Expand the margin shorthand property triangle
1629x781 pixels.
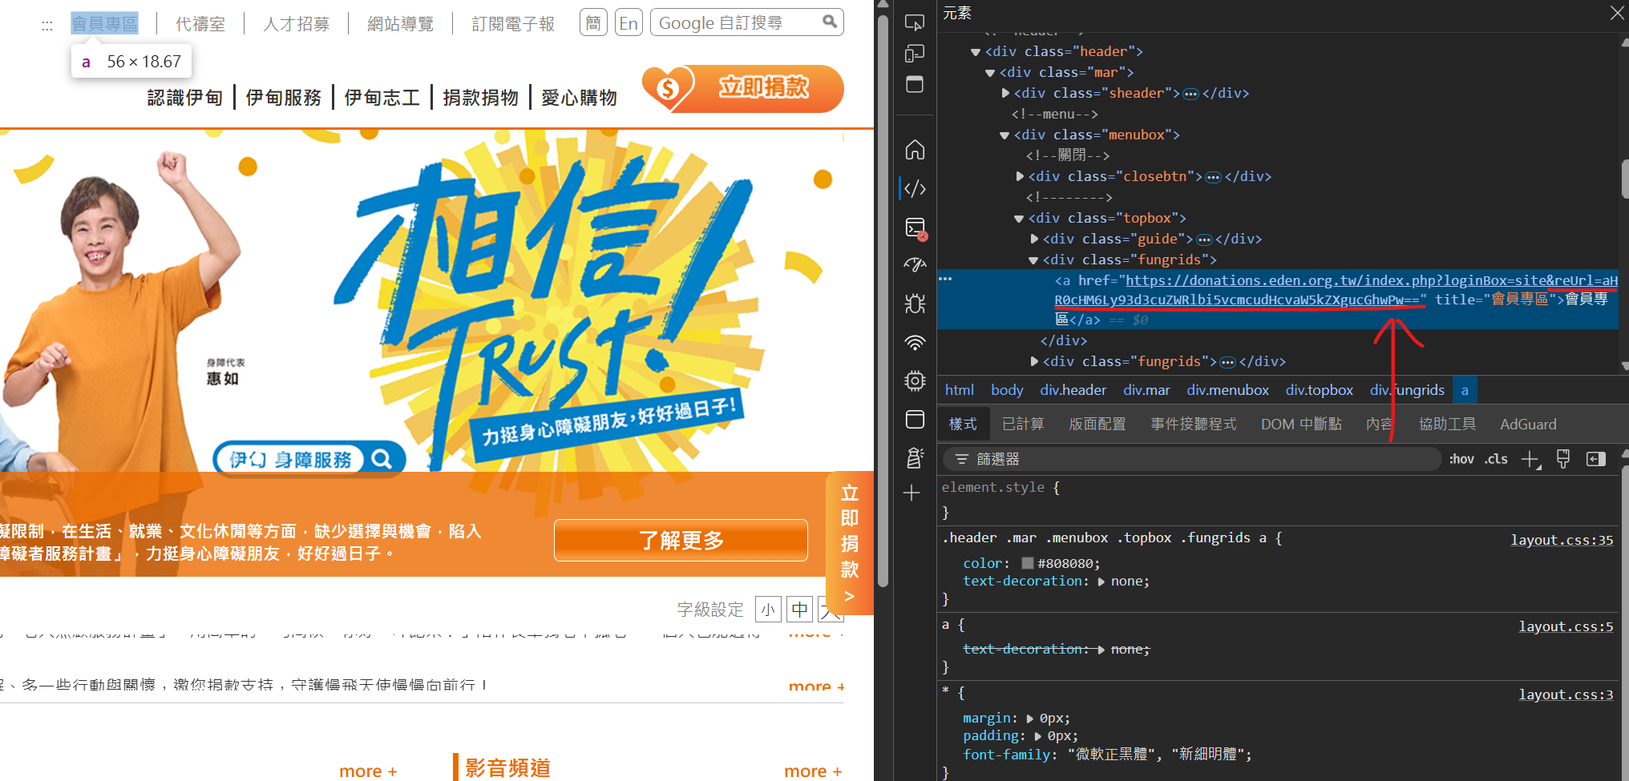pyautogui.click(x=1030, y=719)
